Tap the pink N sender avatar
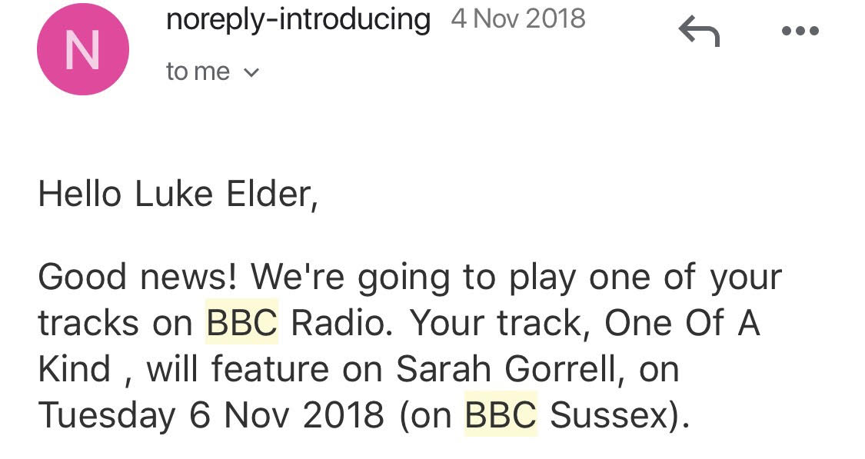This screenshot has height=459, width=865. tap(83, 50)
